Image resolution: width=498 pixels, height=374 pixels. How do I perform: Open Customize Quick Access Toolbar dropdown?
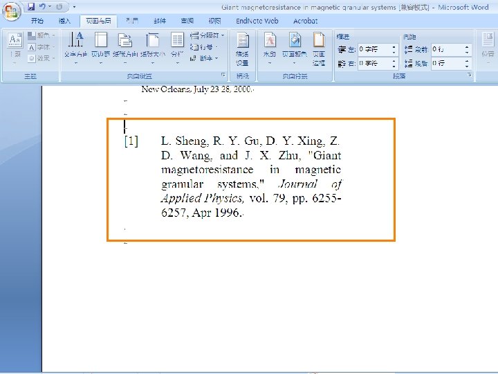(x=74, y=7)
